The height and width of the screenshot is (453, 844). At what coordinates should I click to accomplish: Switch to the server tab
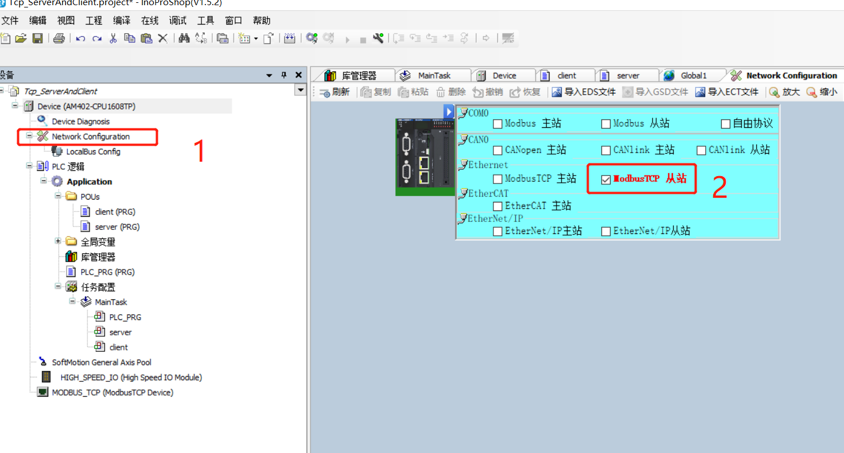click(627, 75)
